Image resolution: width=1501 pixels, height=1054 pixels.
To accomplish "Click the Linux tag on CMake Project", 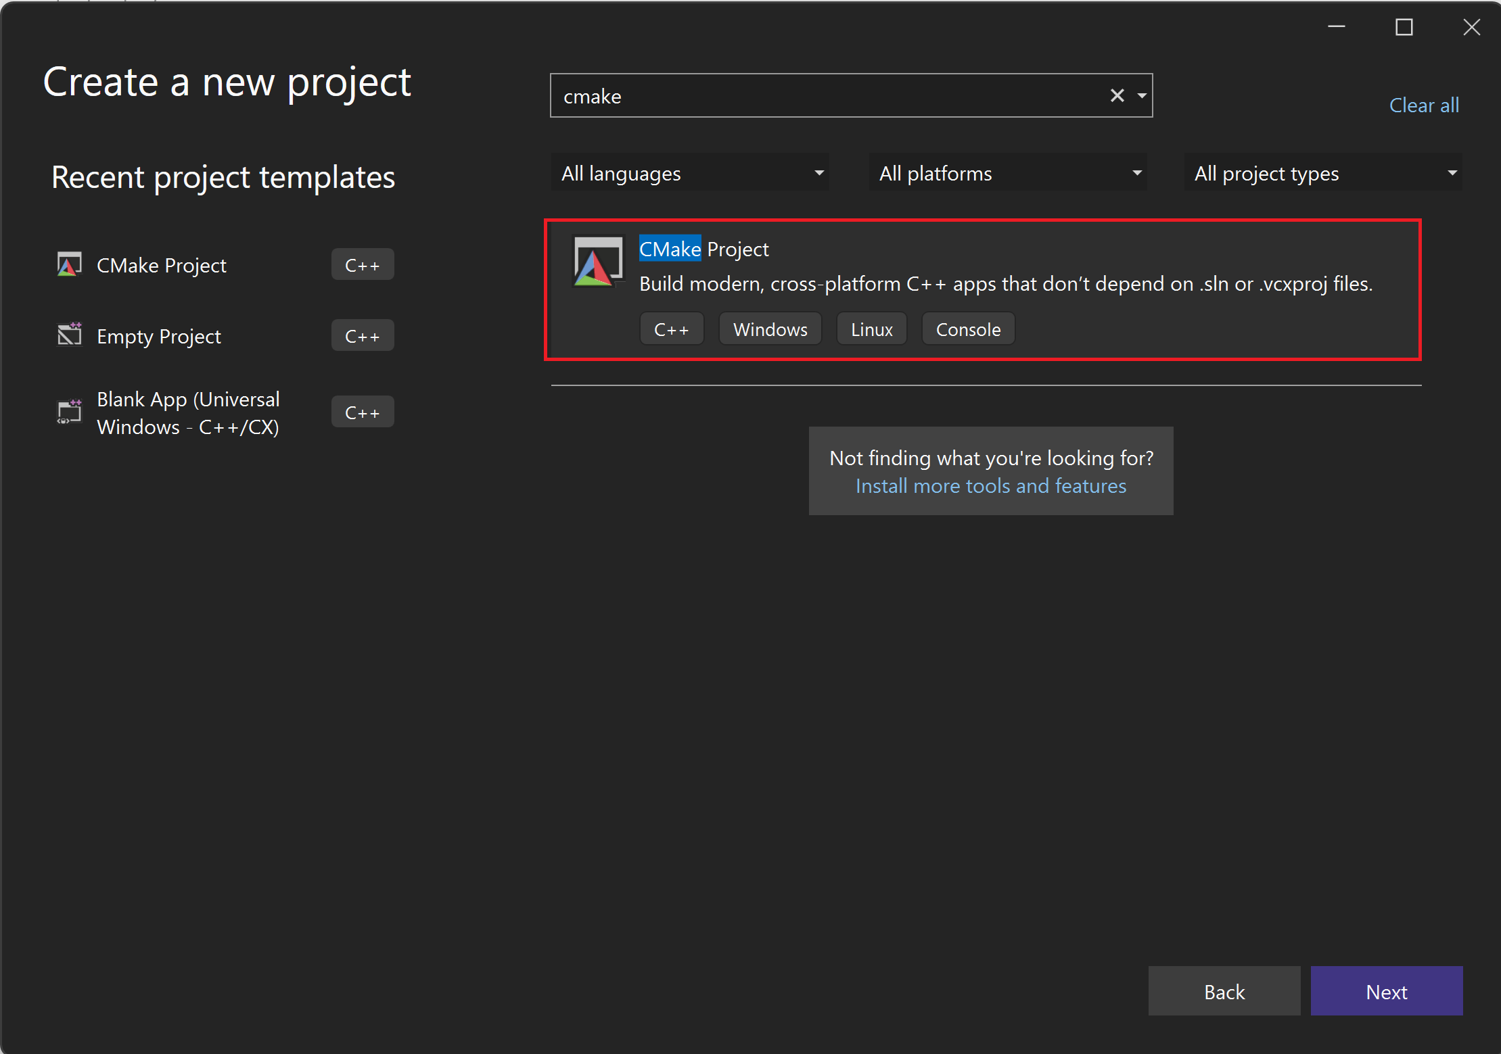I will click(x=870, y=330).
